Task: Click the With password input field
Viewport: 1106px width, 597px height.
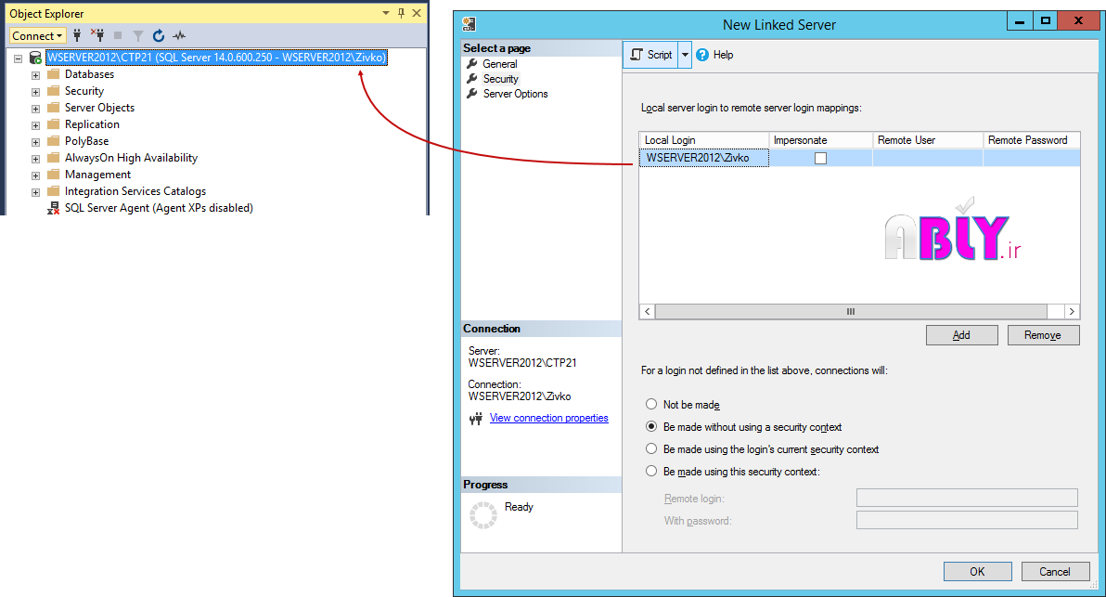Action: click(967, 520)
